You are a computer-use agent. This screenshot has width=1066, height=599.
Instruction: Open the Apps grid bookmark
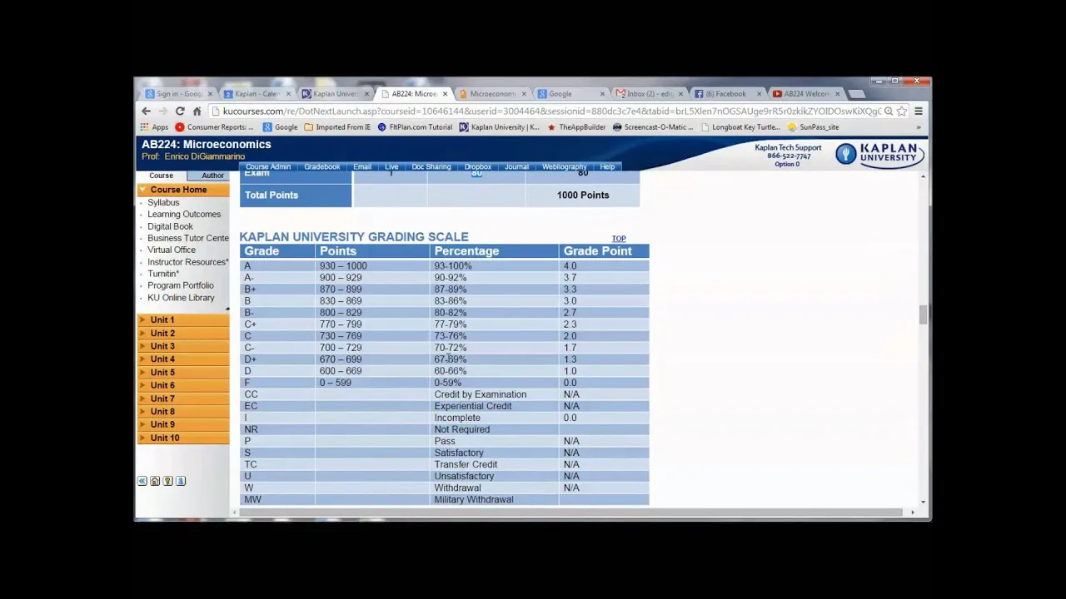[x=154, y=127]
